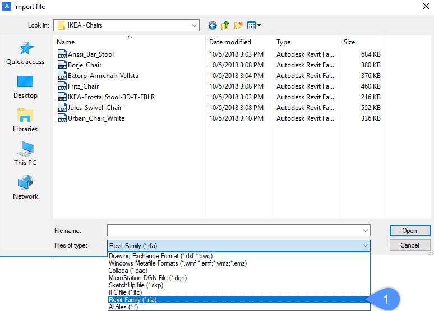This screenshot has height=311, width=434.
Task: Select the Fritz_Chair file
Action: [x=83, y=86]
